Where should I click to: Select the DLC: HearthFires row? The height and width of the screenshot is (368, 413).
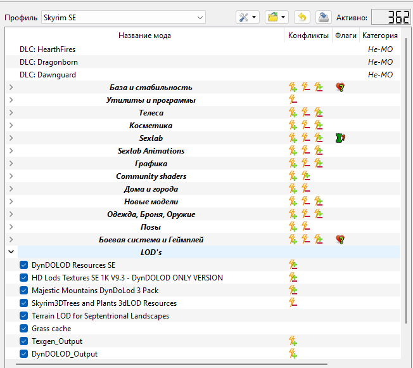pos(203,49)
